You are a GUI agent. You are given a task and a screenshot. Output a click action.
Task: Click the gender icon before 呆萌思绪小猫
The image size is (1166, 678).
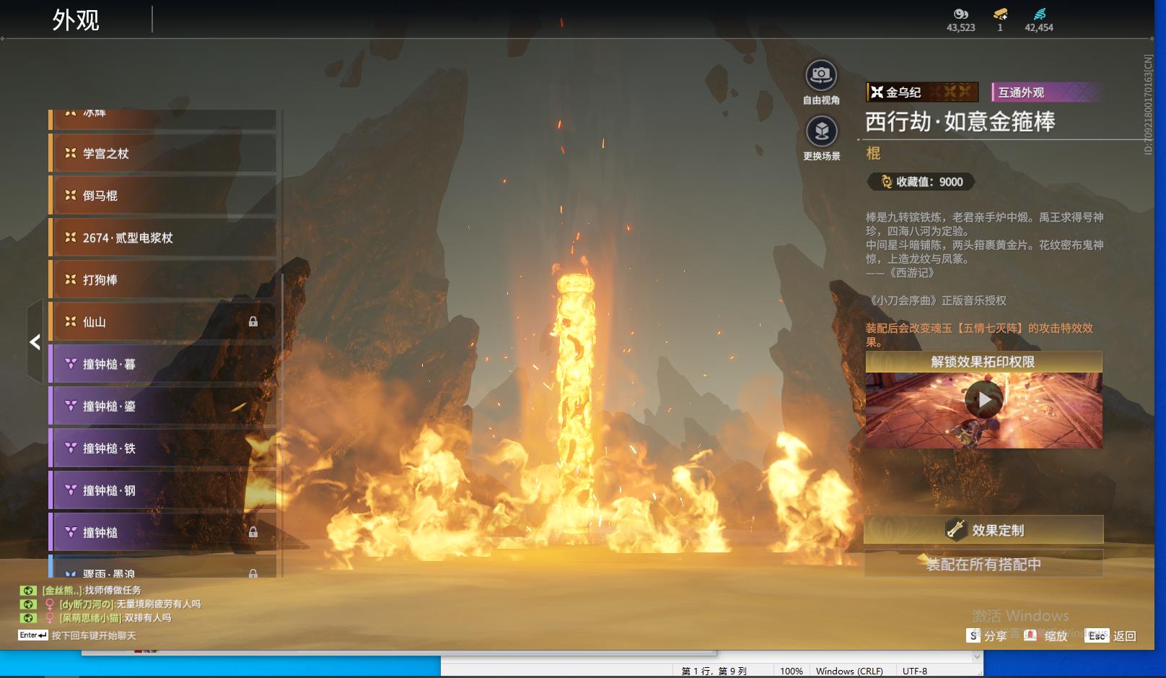tap(50, 618)
